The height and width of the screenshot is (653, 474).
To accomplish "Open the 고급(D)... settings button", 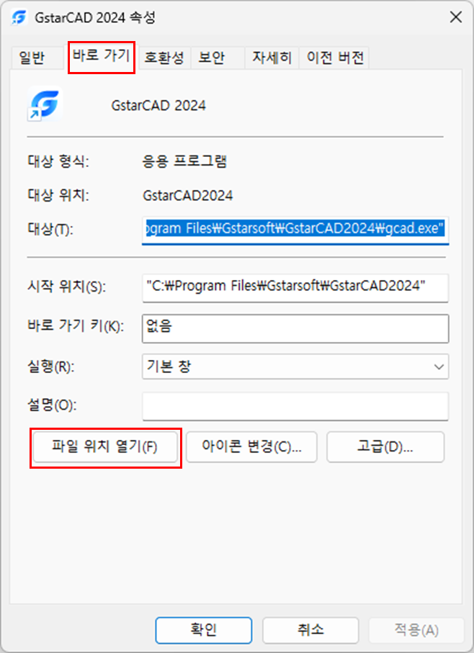I will [x=385, y=447].
